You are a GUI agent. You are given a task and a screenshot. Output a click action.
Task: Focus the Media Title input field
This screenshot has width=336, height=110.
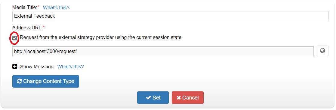coord(170,16)
